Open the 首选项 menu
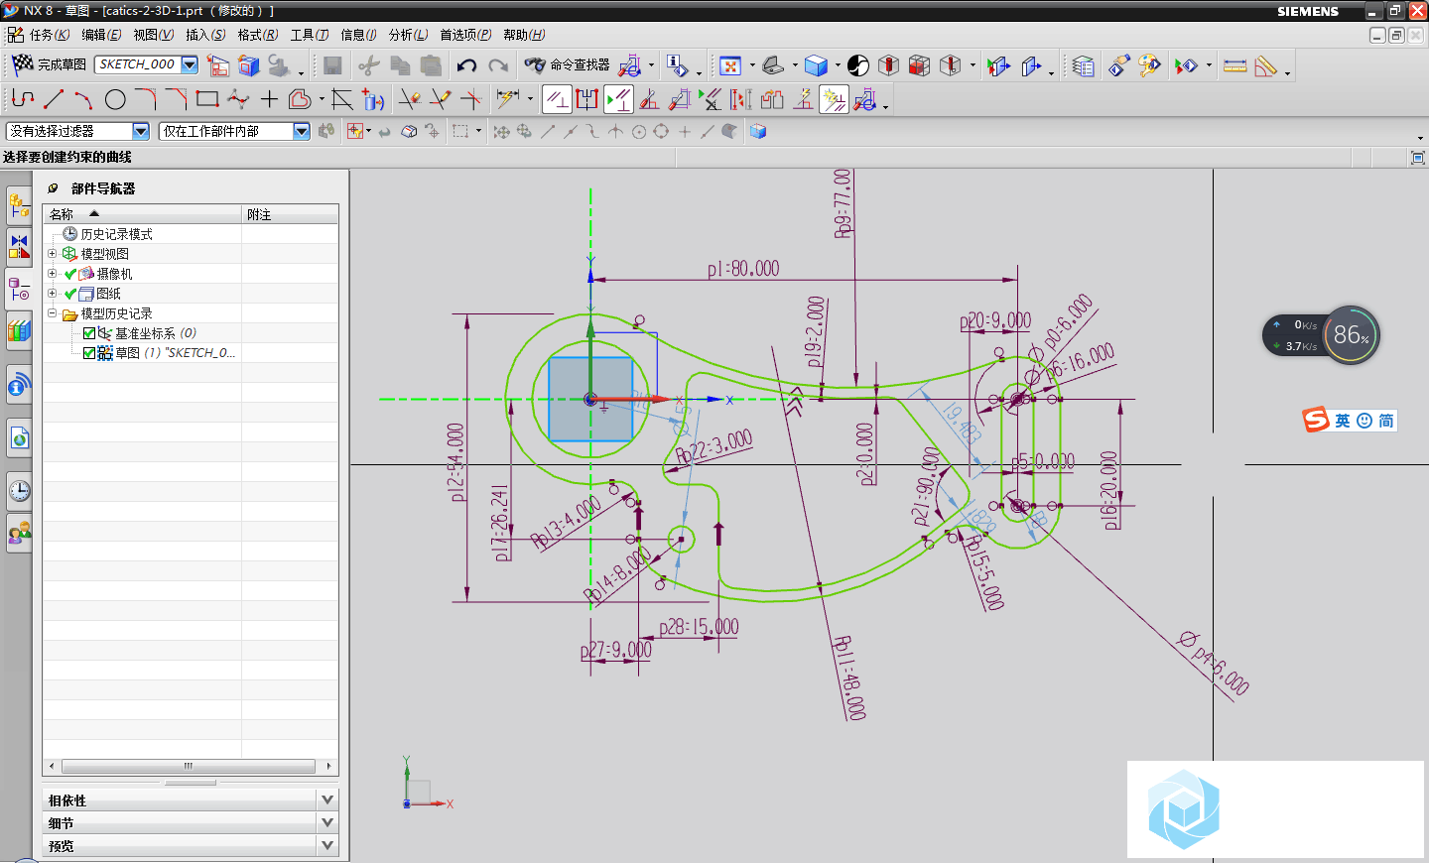1429x863 pixels. point(465,35)
